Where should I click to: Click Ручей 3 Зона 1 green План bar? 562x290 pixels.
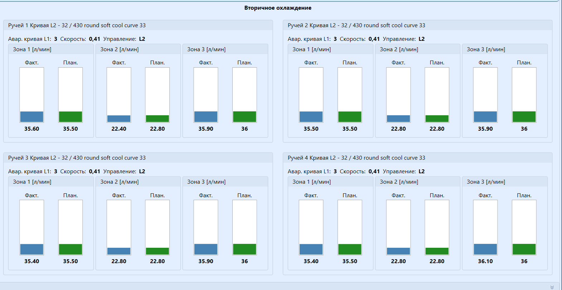(x=71, y=249)
